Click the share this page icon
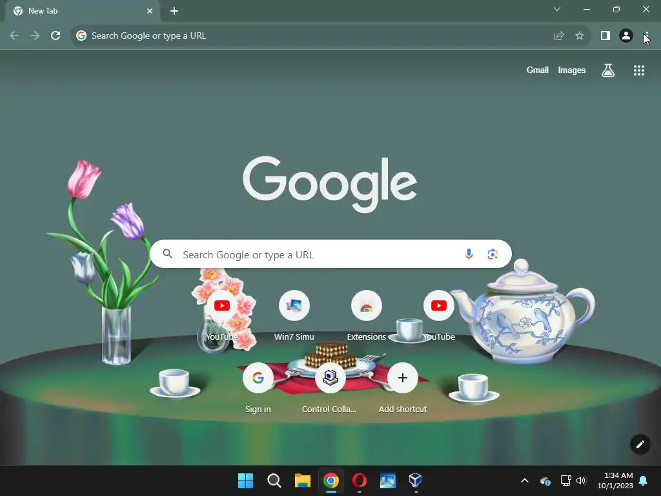Viewport: 661px width, 496px height. [559, 36]
